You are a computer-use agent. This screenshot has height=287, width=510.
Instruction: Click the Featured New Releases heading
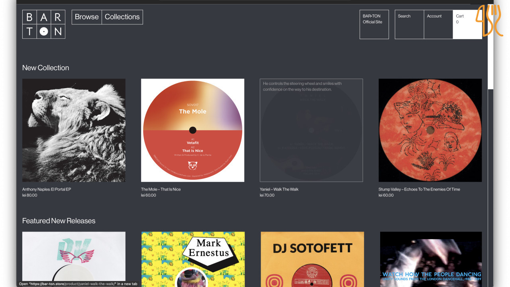tap(59, 221)
